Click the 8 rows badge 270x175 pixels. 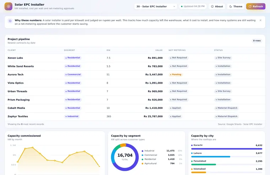257,41
